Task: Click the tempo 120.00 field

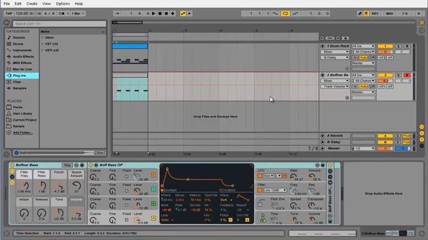Action: (22, 13)
